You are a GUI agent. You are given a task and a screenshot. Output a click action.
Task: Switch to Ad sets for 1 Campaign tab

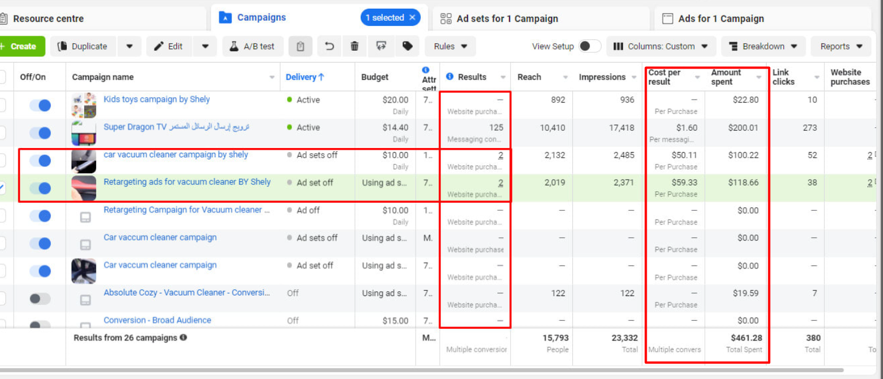[507, 18]
